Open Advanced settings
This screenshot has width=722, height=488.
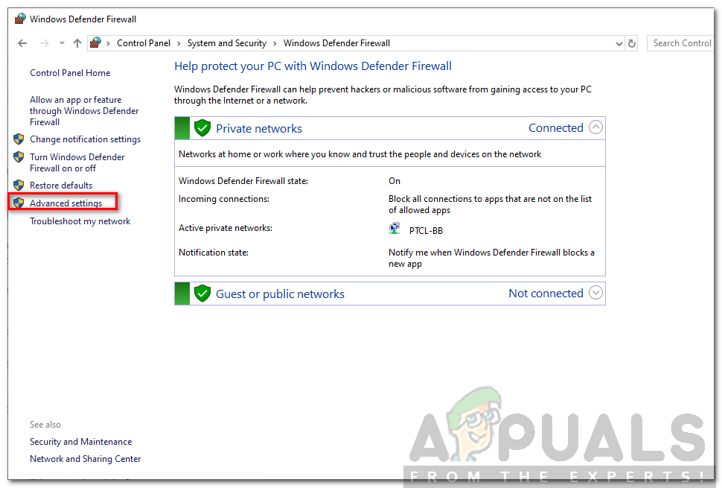click(x=66, y=203)
